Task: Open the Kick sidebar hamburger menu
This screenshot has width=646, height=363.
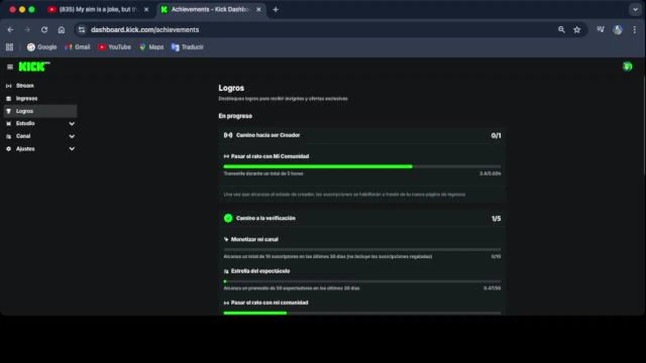Action: [10, 67]
